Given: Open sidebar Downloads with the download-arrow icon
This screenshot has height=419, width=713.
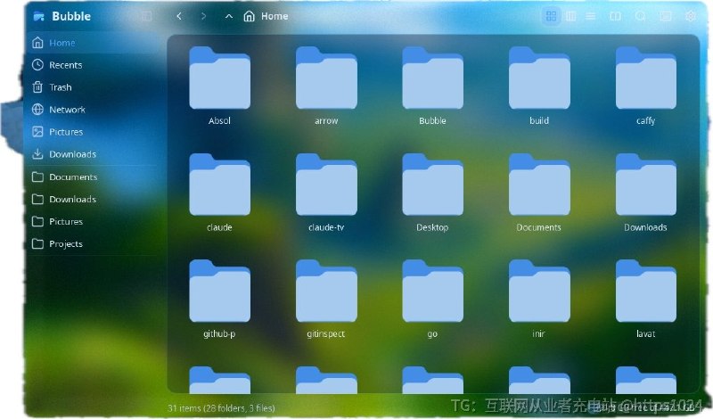Looking at the screenshot, I should coord(94,154).
